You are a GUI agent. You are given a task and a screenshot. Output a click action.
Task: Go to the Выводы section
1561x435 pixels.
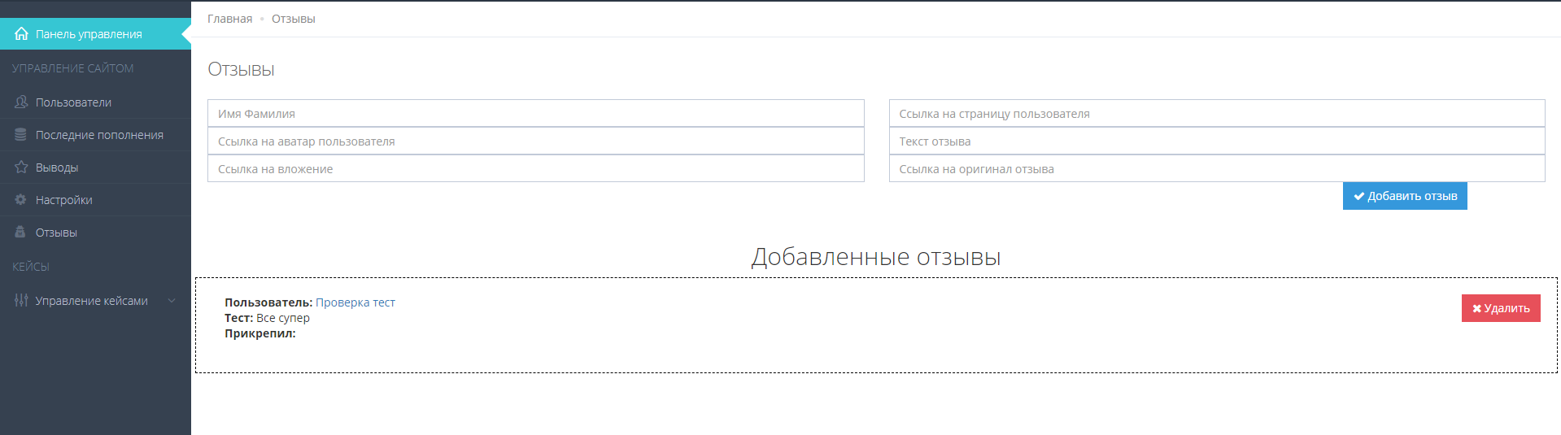pos(57,167)
